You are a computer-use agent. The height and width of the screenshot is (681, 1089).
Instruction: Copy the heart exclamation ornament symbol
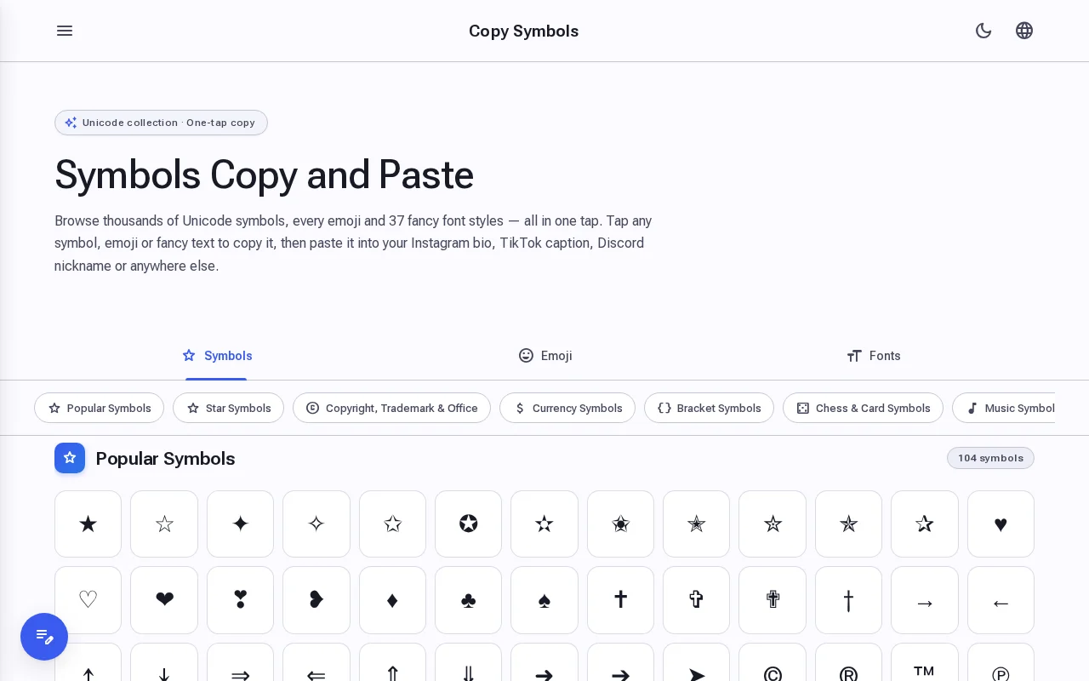click(240, 600)
